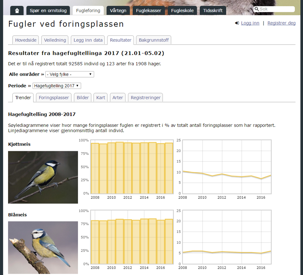
Task: Switch to the Kart sub-tab
Action: 101,98
